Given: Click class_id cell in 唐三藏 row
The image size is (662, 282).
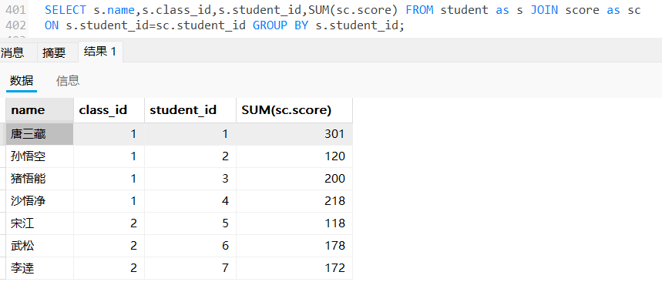Looking at the screenshot, I should 109,134.
